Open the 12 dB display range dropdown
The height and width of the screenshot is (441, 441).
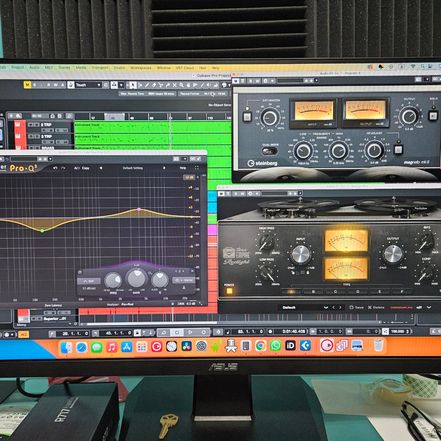[189, 177]
